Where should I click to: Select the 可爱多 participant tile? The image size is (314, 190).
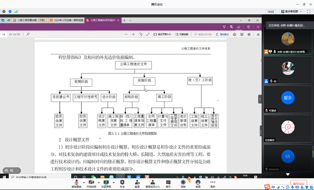click(288, 99)
